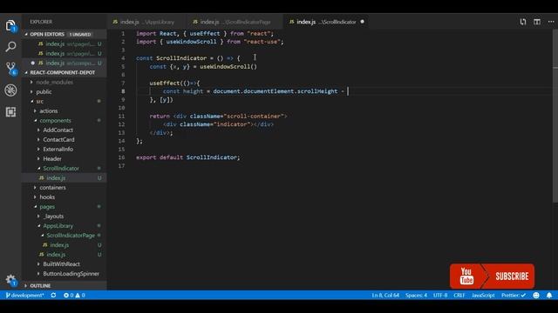Click the warnings count icon in status bar
This screenshot has height=313, width=558.
click(x=78, y=296)
